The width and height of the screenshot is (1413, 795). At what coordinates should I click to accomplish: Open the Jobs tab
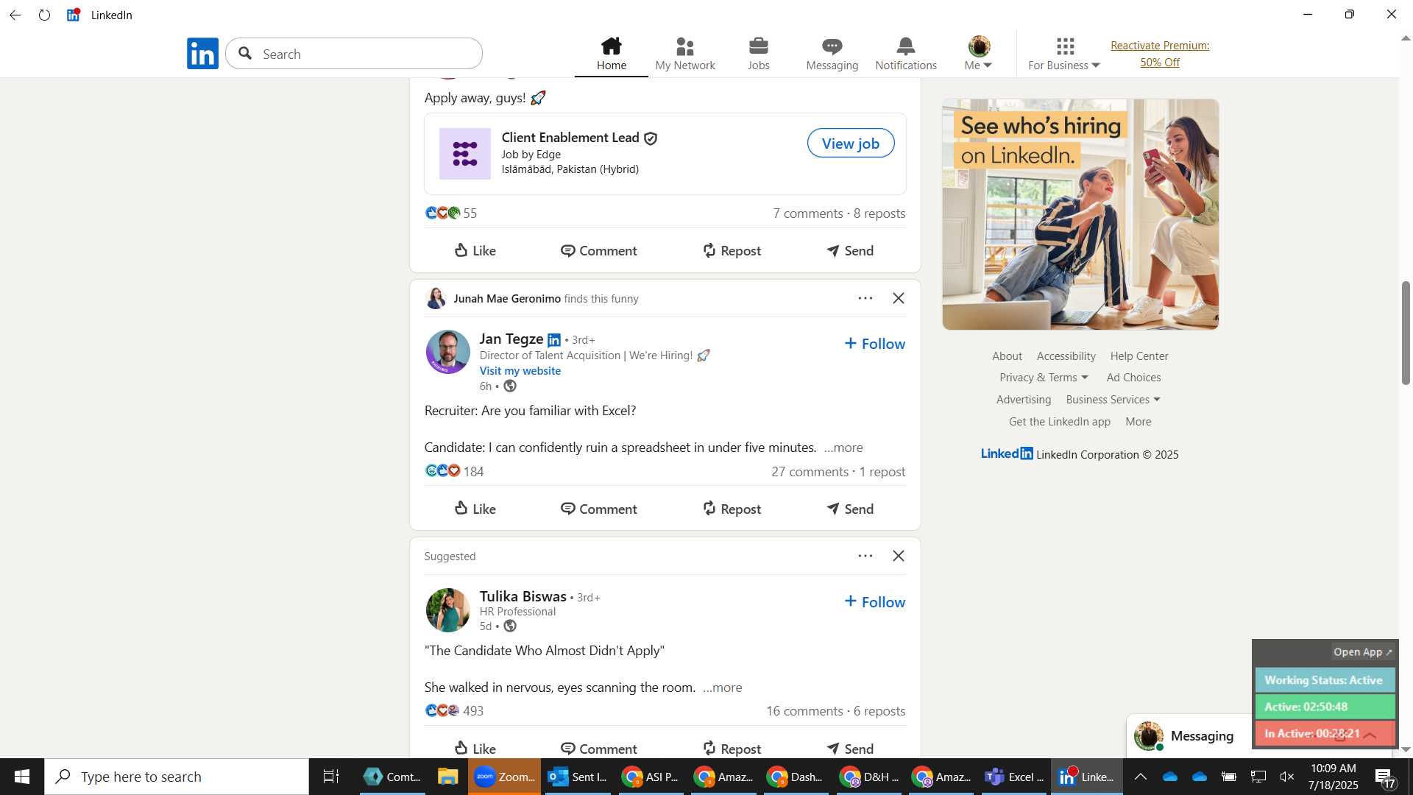[x=758, y=54]
